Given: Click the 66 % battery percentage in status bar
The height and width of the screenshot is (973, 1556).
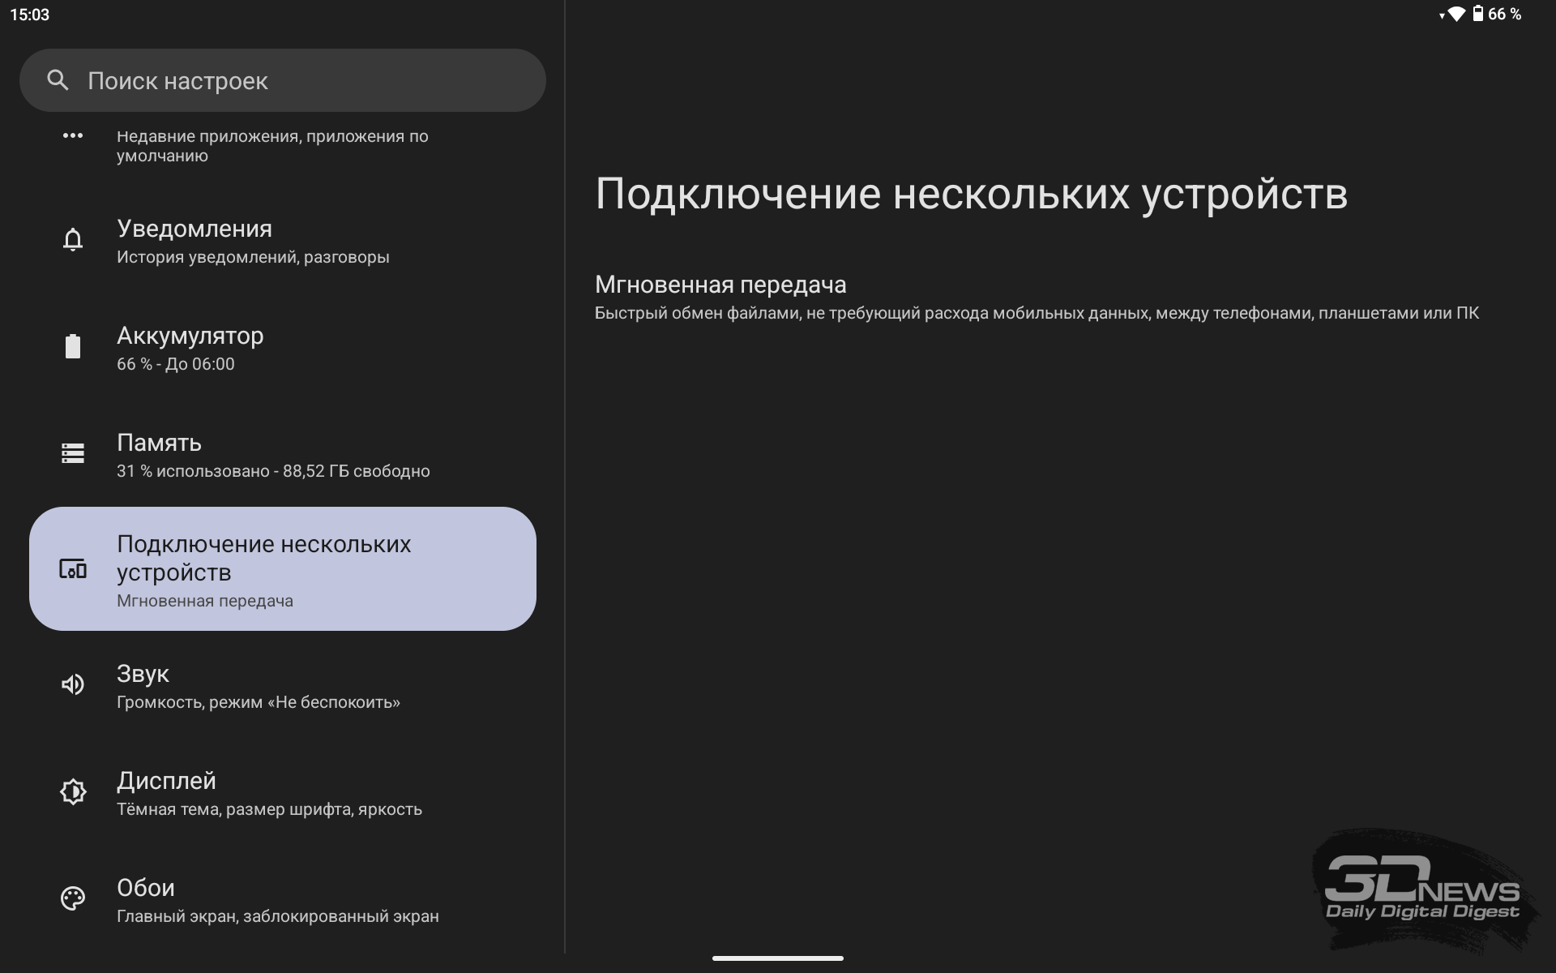Looking at the screenshot, I should [x=1504, y=14].
